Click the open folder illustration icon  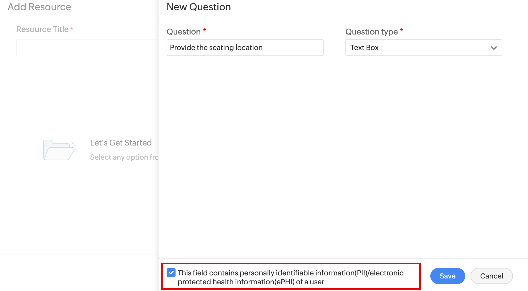(59, 150)
